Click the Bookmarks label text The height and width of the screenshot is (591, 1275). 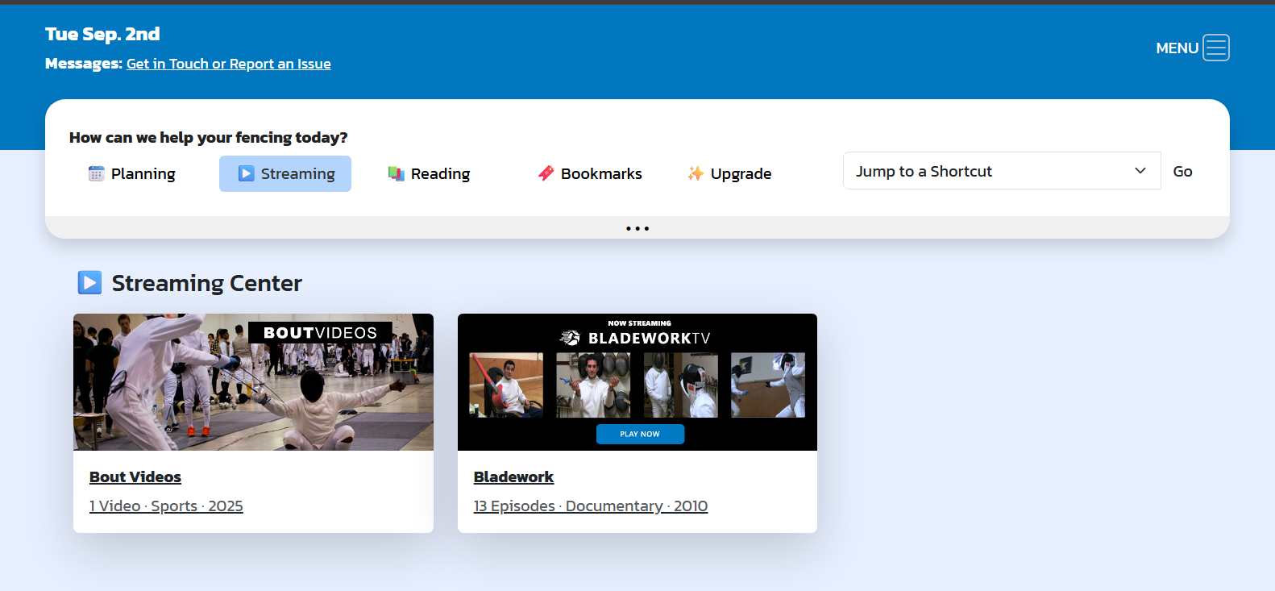pyautogui.click(x=601, y=173)
